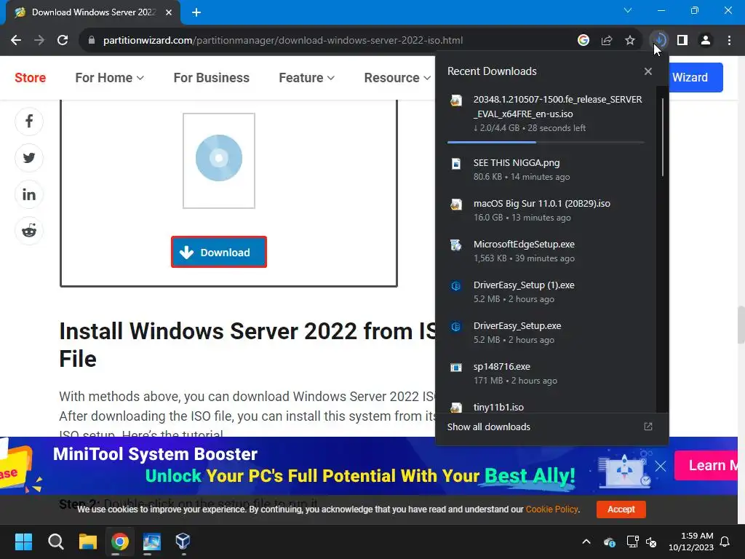This screenshot has height=559, width=745.
Task: Show hidden system tray icons
Action: (586, 542)
